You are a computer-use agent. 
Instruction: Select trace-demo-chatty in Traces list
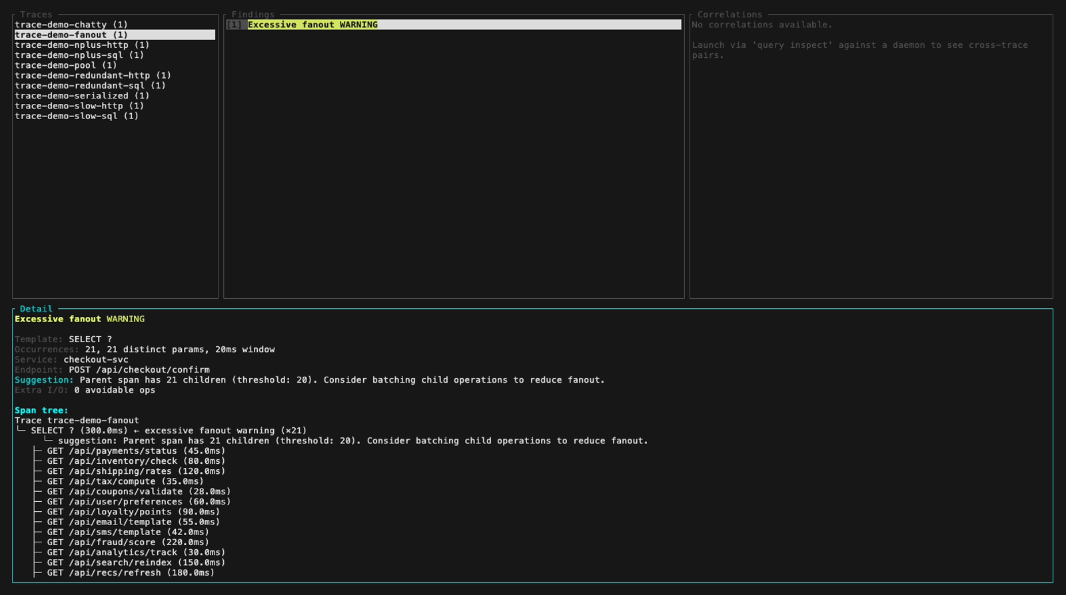(71, 25)
